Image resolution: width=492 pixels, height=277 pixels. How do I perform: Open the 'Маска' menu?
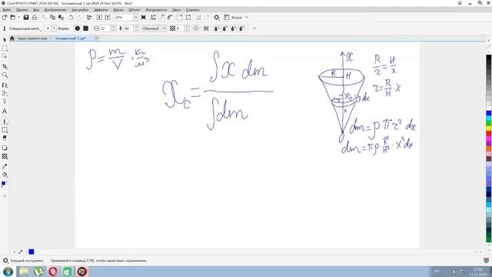118,10
